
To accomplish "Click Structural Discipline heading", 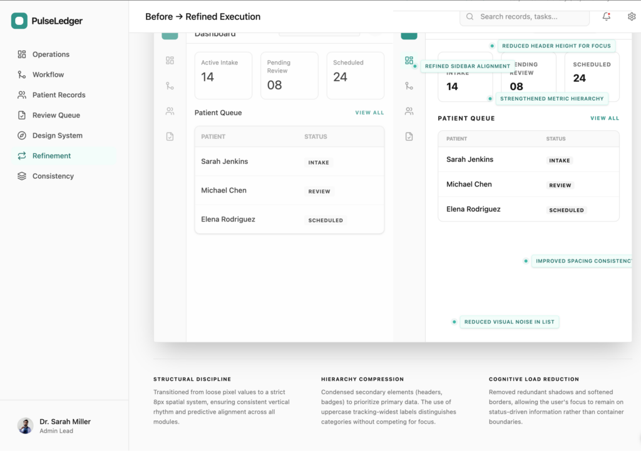I will [192, 380].
